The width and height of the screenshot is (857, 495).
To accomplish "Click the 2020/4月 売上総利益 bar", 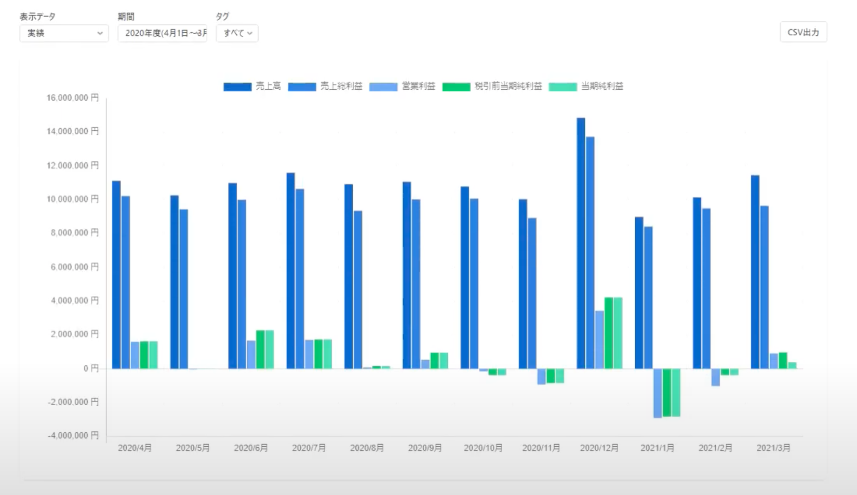I will [x=126, y=283].
